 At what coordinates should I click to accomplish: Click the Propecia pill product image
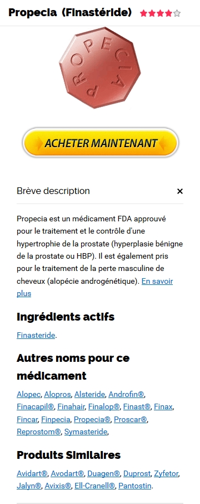coord(100,68)
